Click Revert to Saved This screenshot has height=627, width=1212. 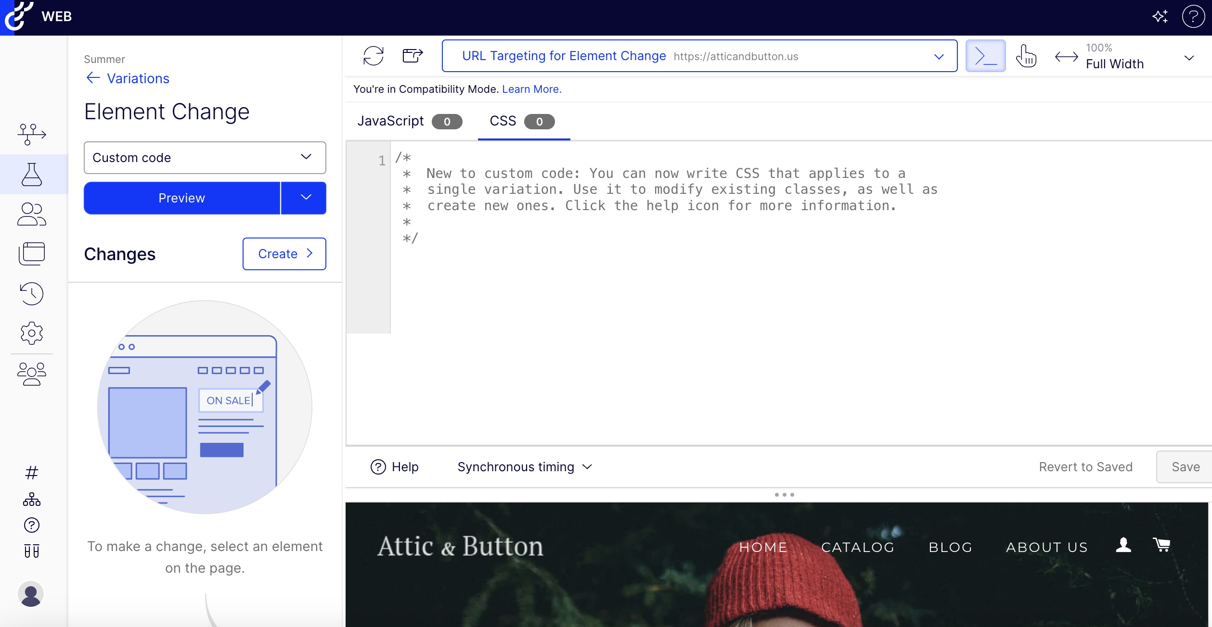tap(1086, 466)
